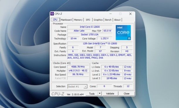Open the Memory tab
Screen dimensions: 179x108
coord(78,20)
